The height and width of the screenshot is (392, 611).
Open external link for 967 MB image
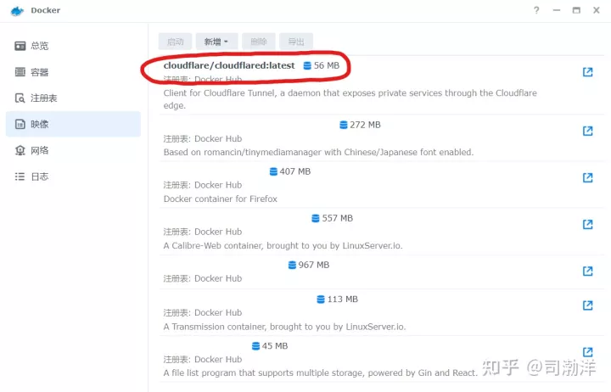587,271
